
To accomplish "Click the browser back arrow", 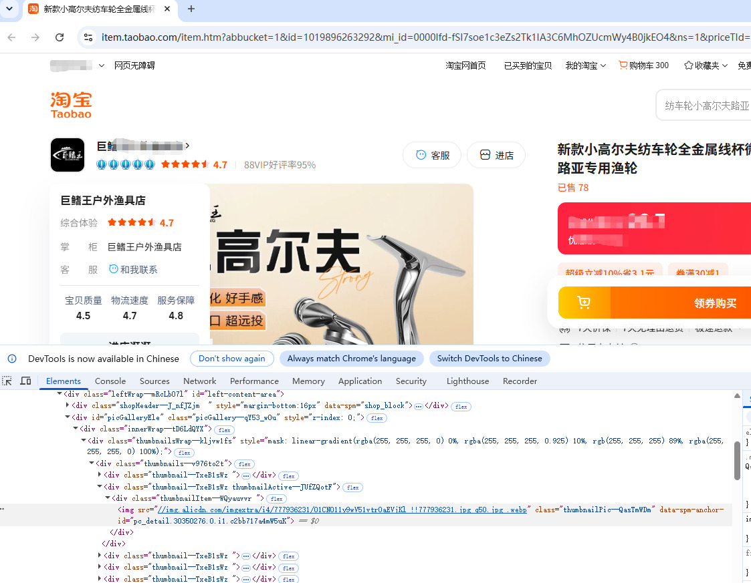I will coord(11,37).
